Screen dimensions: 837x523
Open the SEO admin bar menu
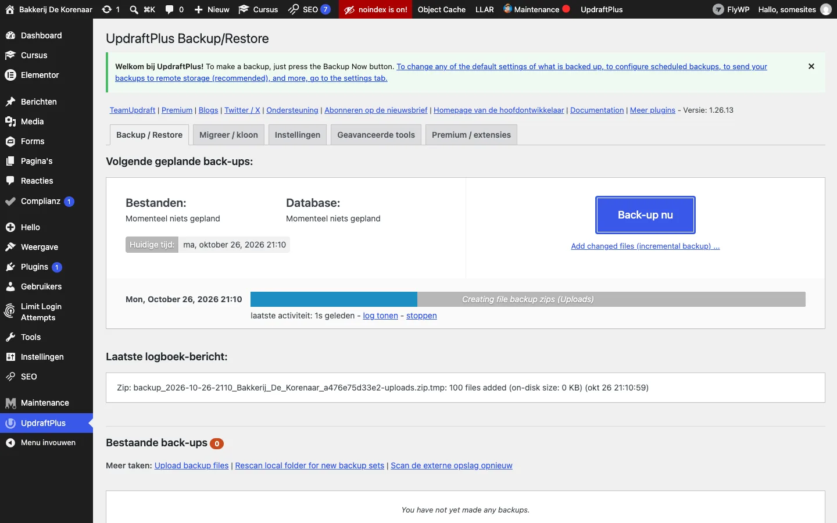(309, 9)
